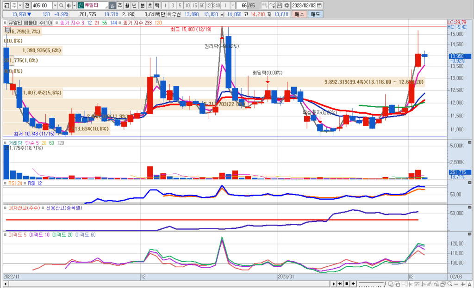Screen dimensions: 474x288
Task: Open the dropdown arrow beside speaker icon
Action: tap(74, 5)
